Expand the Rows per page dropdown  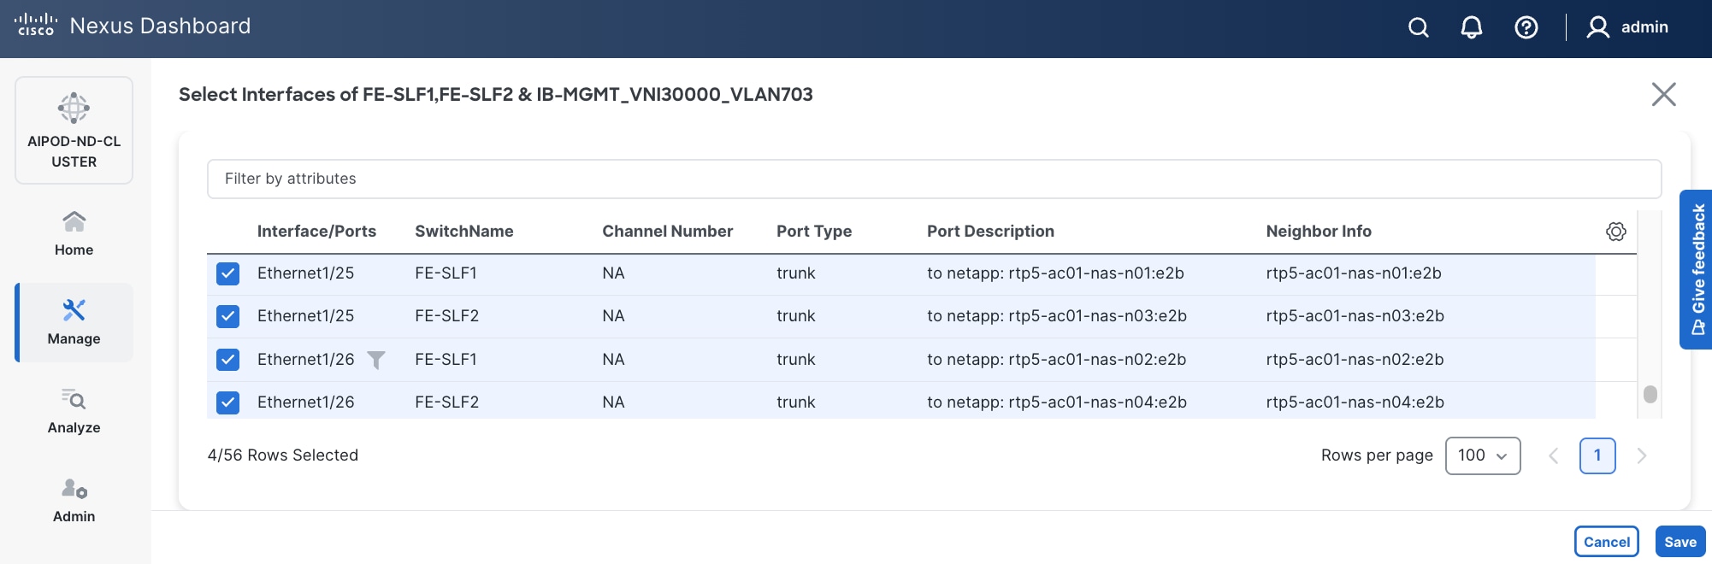pyautogui.click(x=1482, y=455)
